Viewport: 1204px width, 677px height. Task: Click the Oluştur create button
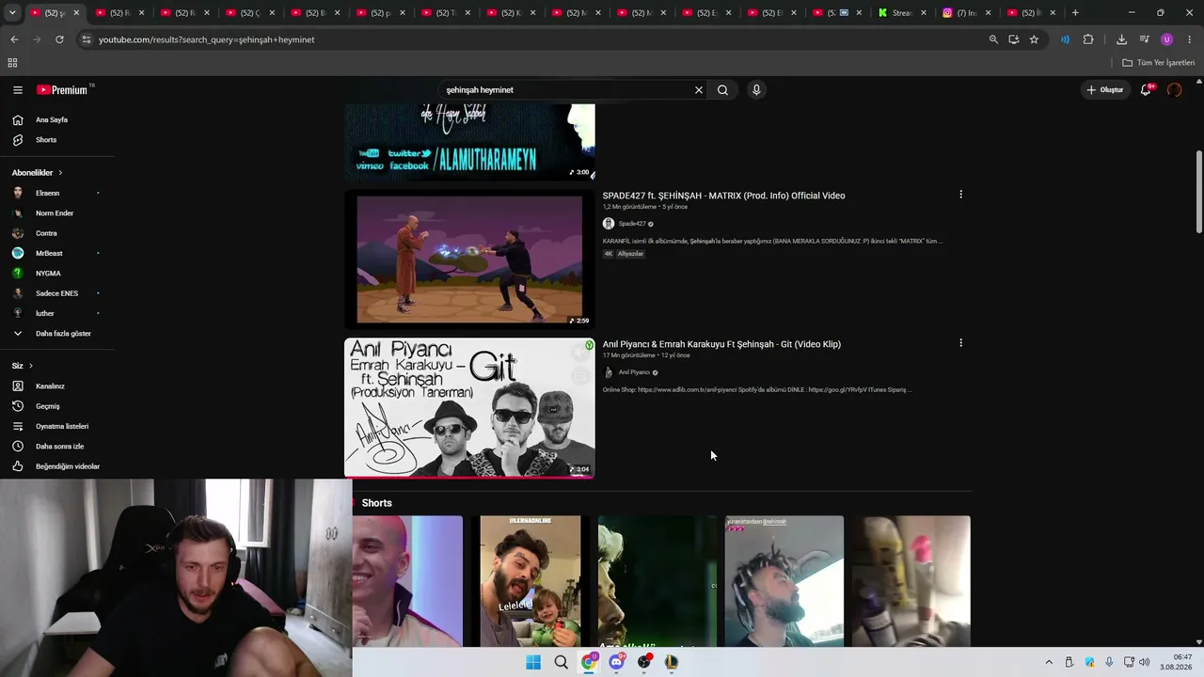click(x=1105, y=90)
